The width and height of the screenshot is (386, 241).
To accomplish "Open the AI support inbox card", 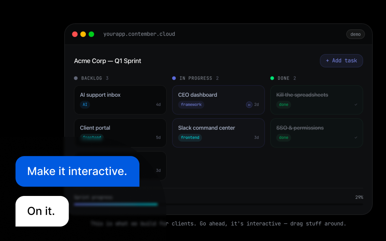I will pyautogui.click(x=120, y=95).
